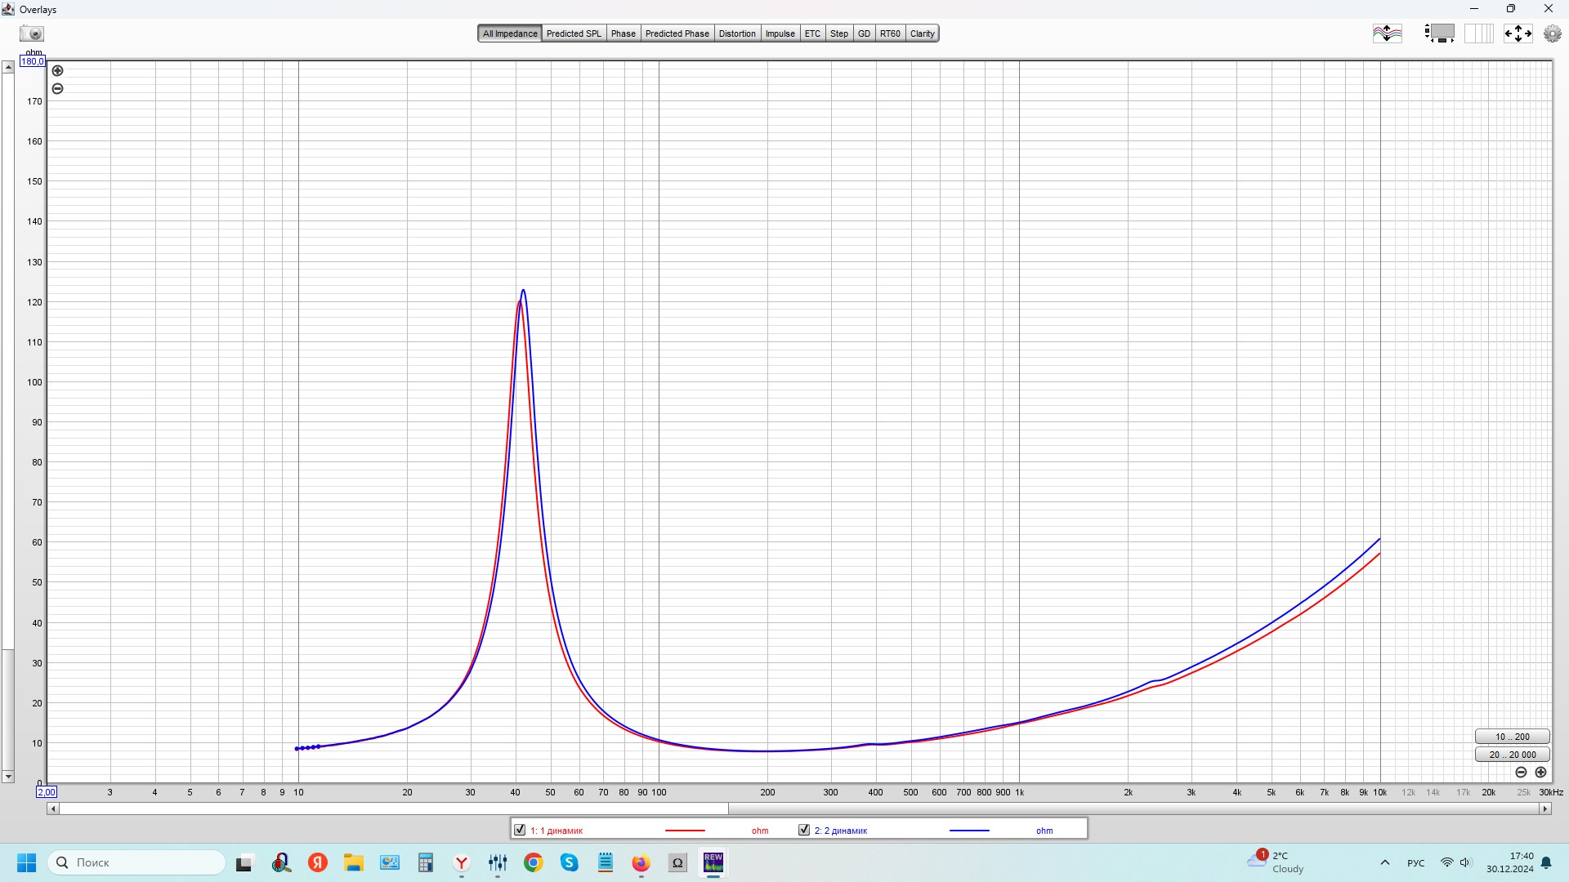Set range with the 10 .. 200 button
Image resolution: width=1569 pixels, height=882 pixels.
pyautogui.click(x=1512, y=737)
